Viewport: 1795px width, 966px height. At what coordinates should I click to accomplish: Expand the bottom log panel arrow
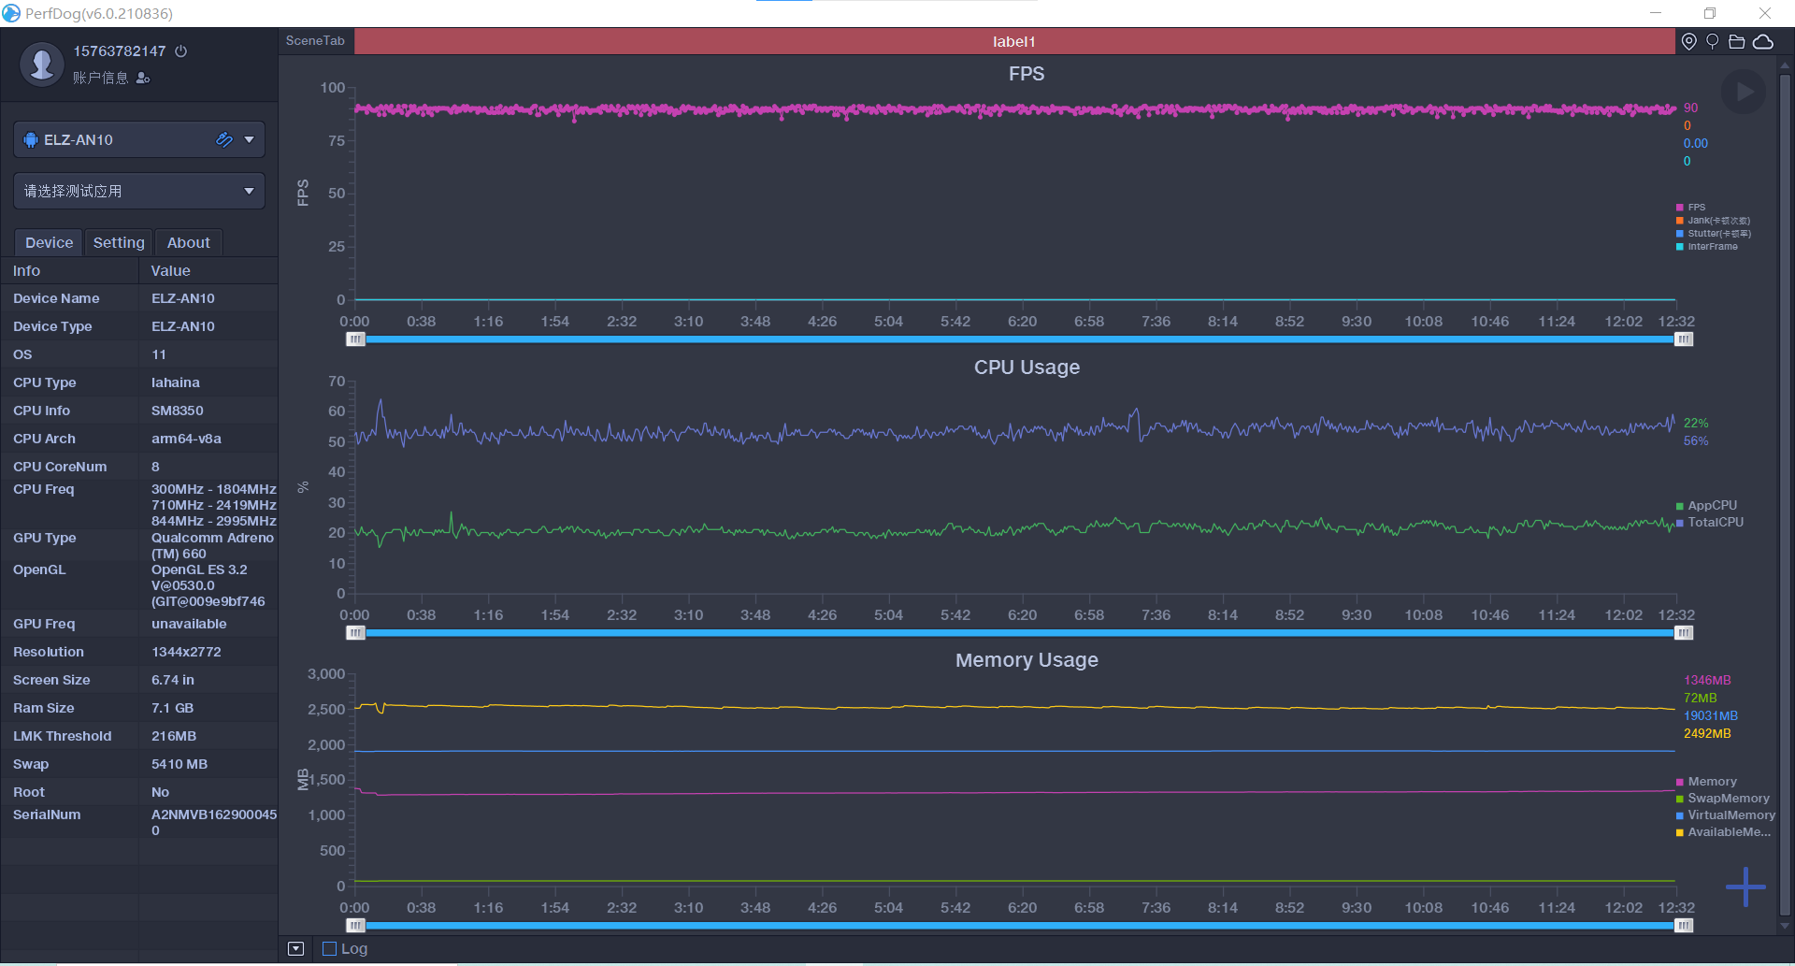(295, 948)
